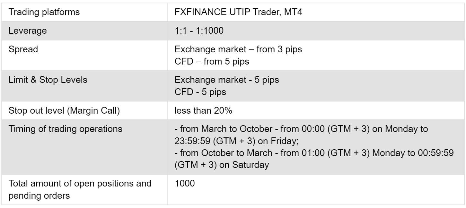Click the FXFINANCE UTIP Trader, MT4 value

238,13
